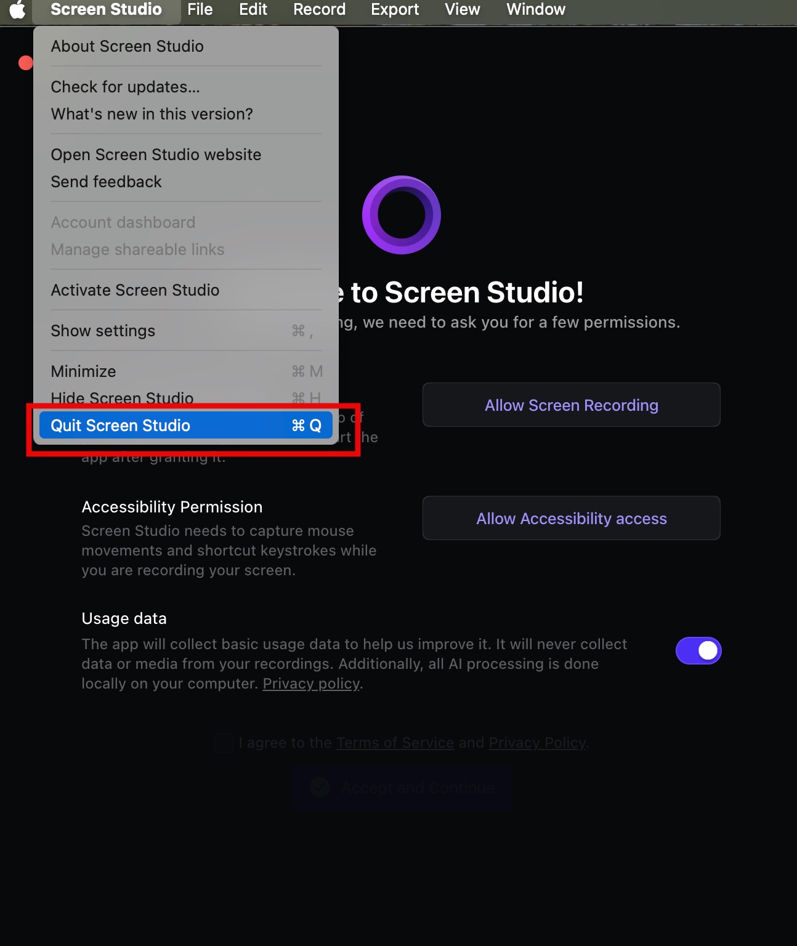Open the File menu
This screenshot has width=797, height=946.
pyautogui.click(x=200, y=10)
